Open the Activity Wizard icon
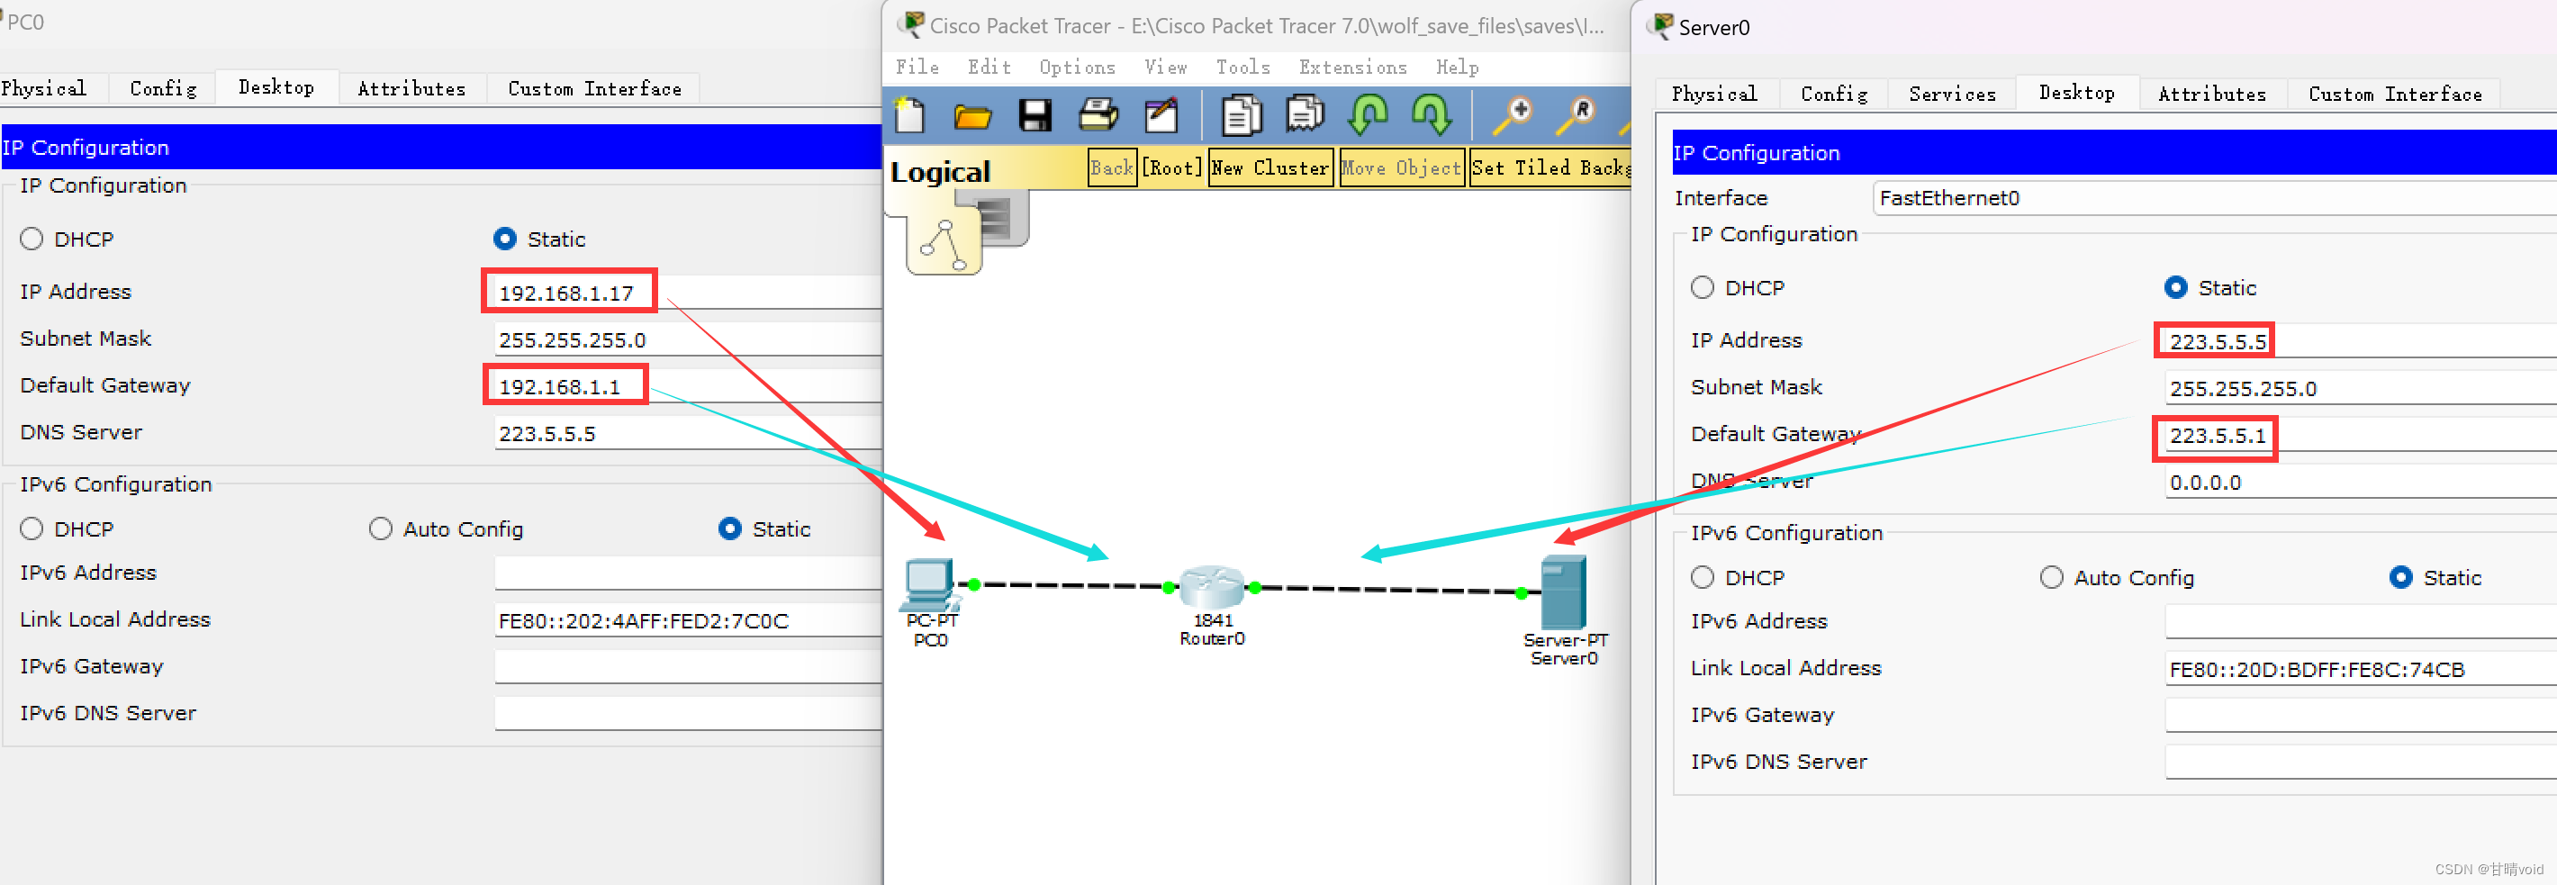 [1161, 116]
